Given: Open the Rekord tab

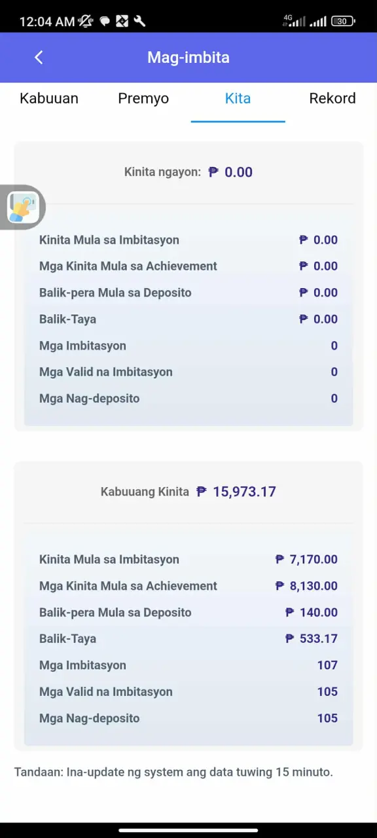Looking at the screenshot, I should [332, 98].
